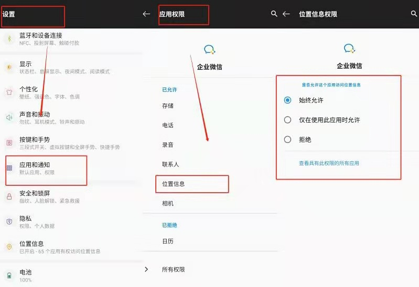Tap the Buttons and gestures icon
This screenshot has width=419, height=287.
[9, 143]
